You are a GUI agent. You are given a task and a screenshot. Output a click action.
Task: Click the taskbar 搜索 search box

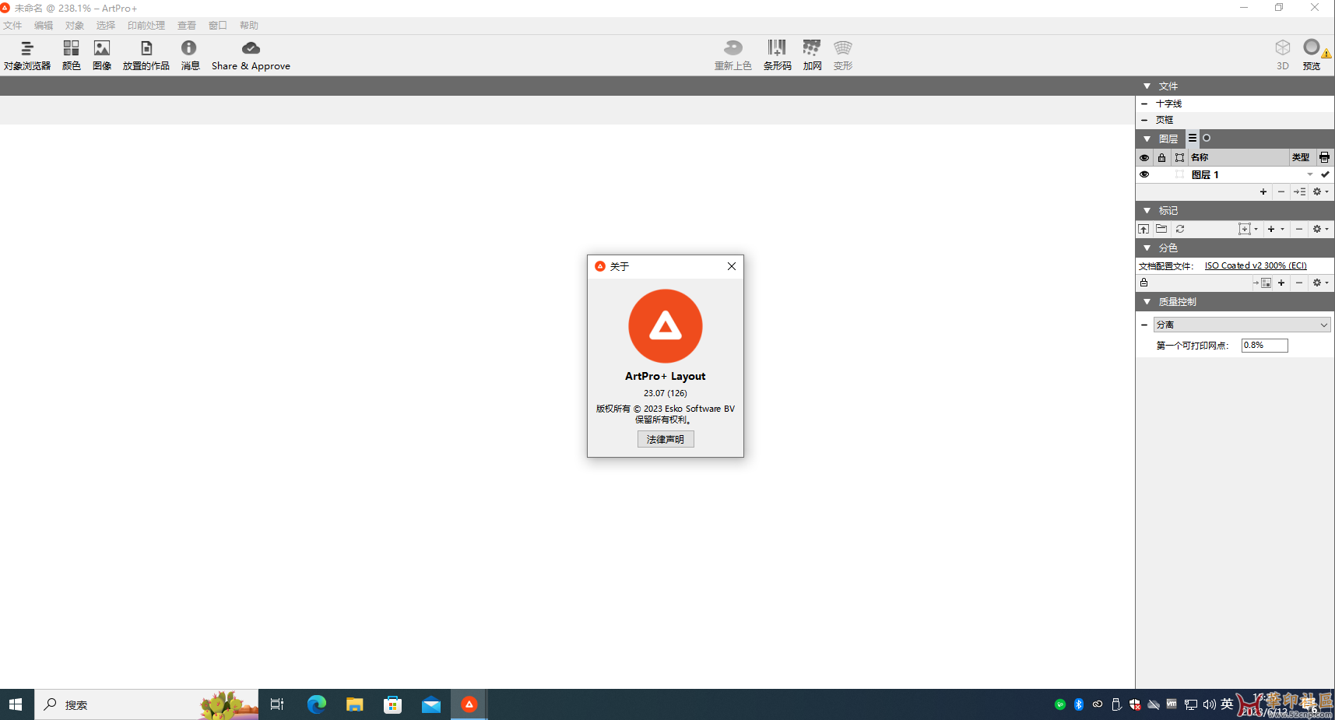(x=146, y=704)
